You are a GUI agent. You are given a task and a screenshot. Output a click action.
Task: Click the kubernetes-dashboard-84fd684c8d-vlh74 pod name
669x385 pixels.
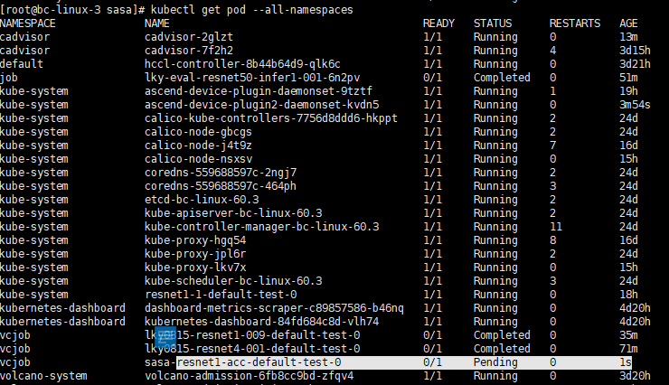pyautogui.click(x=261, y=322)
